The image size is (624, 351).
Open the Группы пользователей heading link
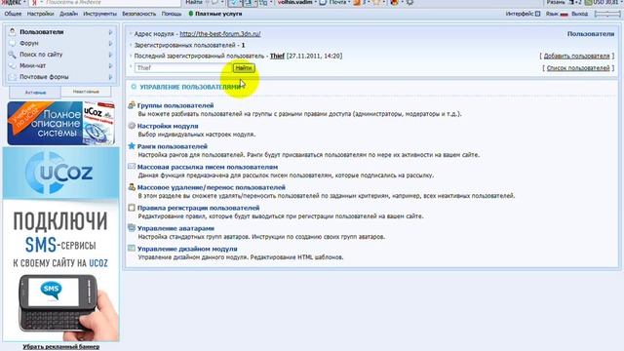[175, 105]
